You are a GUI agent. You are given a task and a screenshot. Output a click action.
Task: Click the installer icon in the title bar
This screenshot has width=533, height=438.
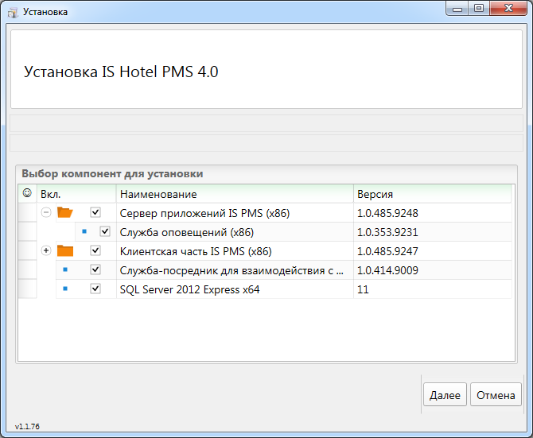click(13, 13)
